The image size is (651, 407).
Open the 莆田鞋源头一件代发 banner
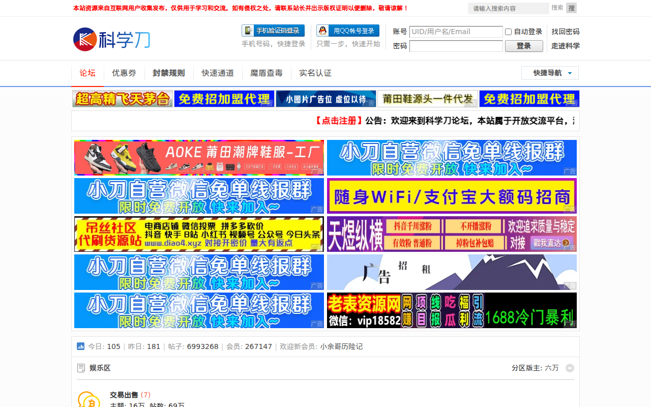point(428,99)
